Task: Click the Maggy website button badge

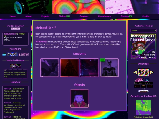Action: 16,66
